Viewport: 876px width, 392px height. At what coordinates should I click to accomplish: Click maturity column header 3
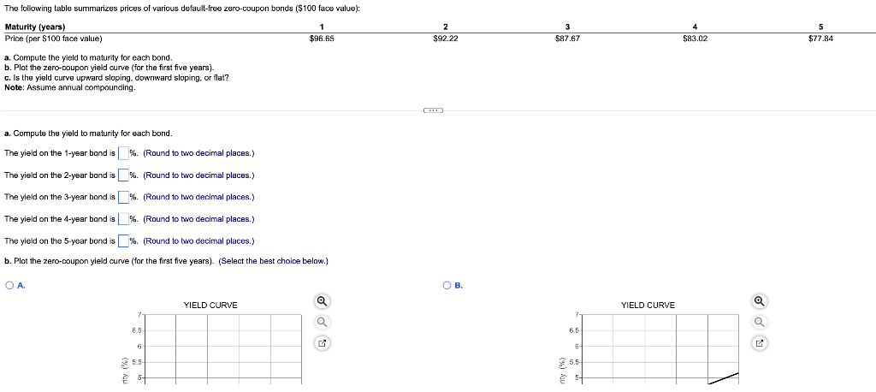click(568, 27)
